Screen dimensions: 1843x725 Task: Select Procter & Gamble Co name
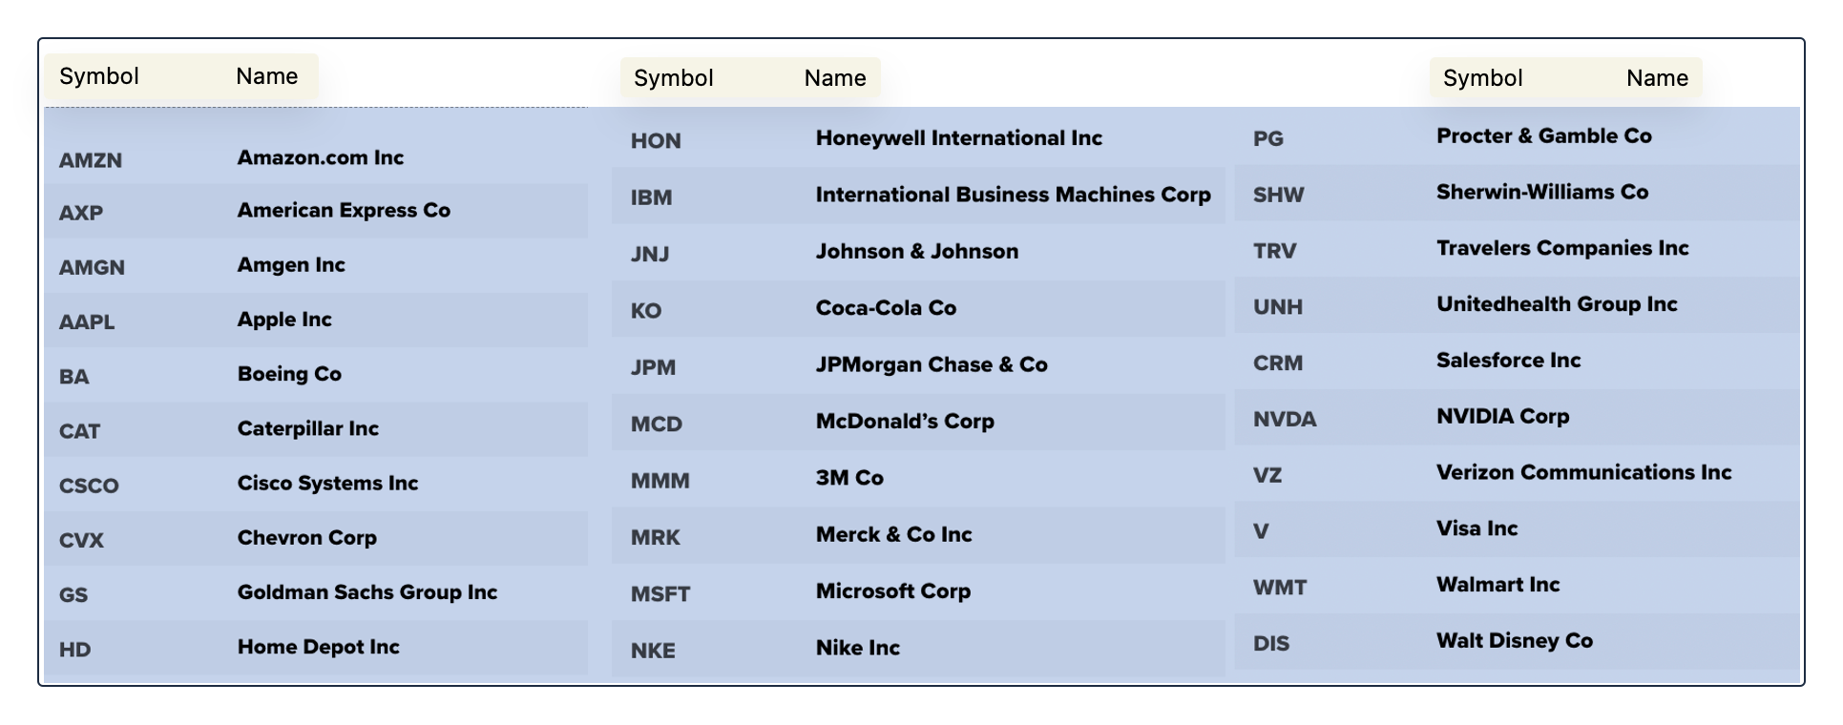(1544, 135)
